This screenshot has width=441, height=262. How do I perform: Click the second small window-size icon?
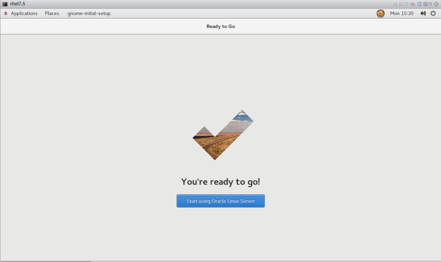click(401, 4)
